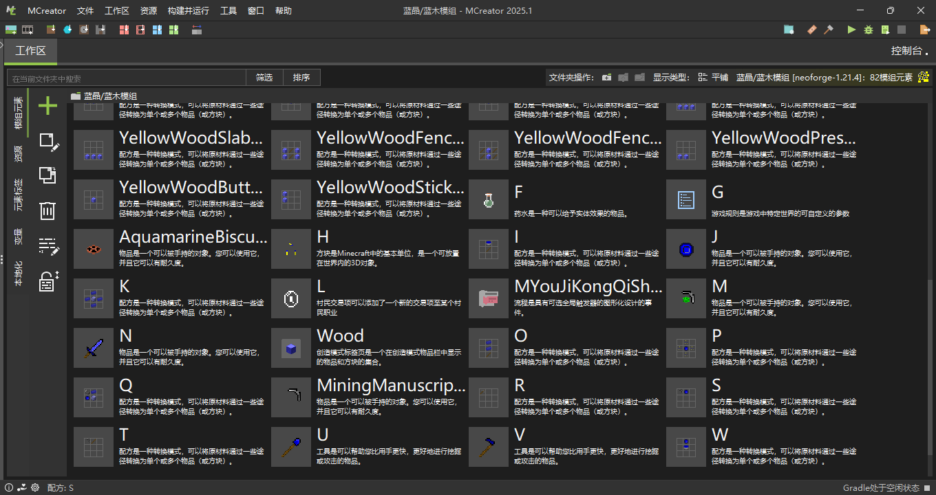Click the settings gear in status bar
This screenshot has width=936, height=495.
tap(34, 487)
